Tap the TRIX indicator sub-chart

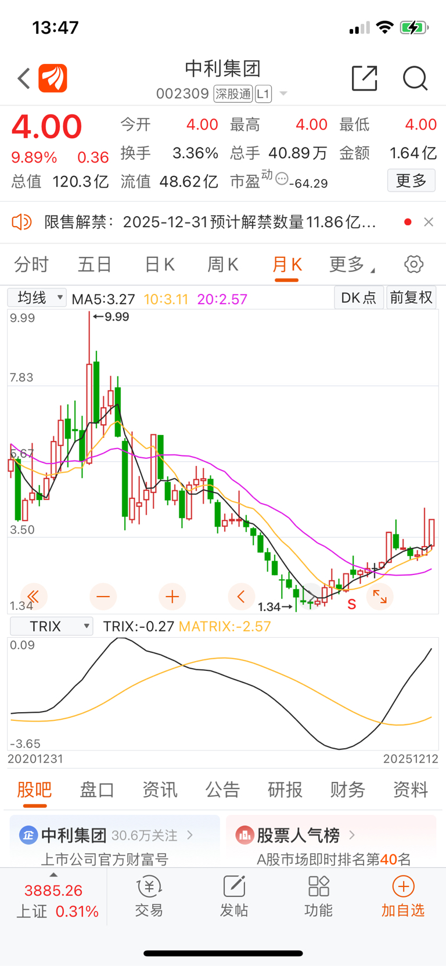[x=223, y=694]
